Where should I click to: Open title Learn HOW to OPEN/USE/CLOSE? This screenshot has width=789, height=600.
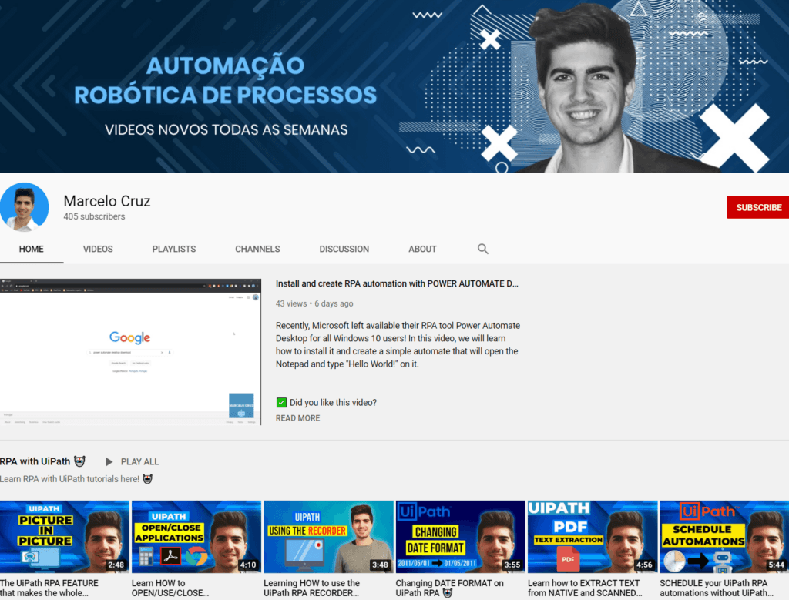(x=170, y=588)
